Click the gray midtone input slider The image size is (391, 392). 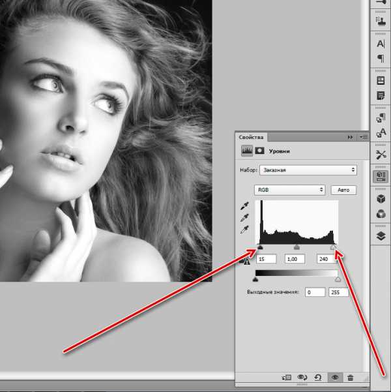[297, 247]
